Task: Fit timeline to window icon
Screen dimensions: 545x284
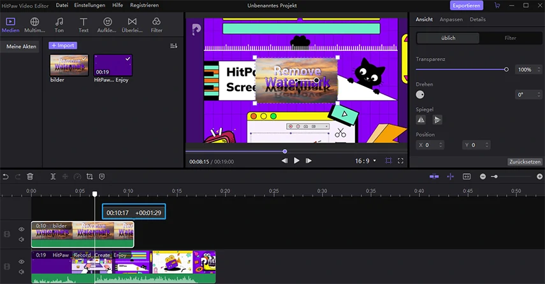Action: (x=467, y=177)
